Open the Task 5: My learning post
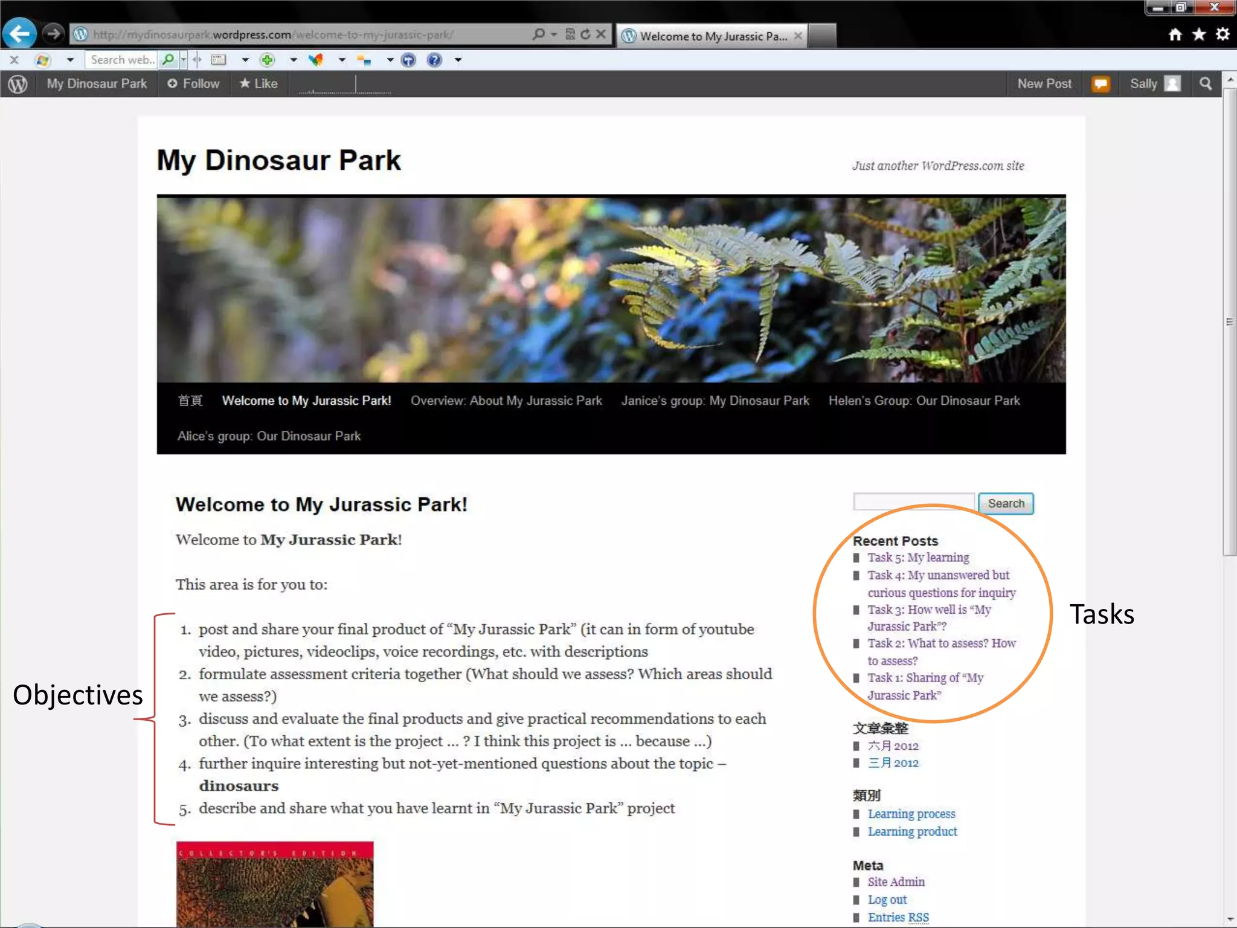Viewport: 1237px width, 928px height. point(918,558)
